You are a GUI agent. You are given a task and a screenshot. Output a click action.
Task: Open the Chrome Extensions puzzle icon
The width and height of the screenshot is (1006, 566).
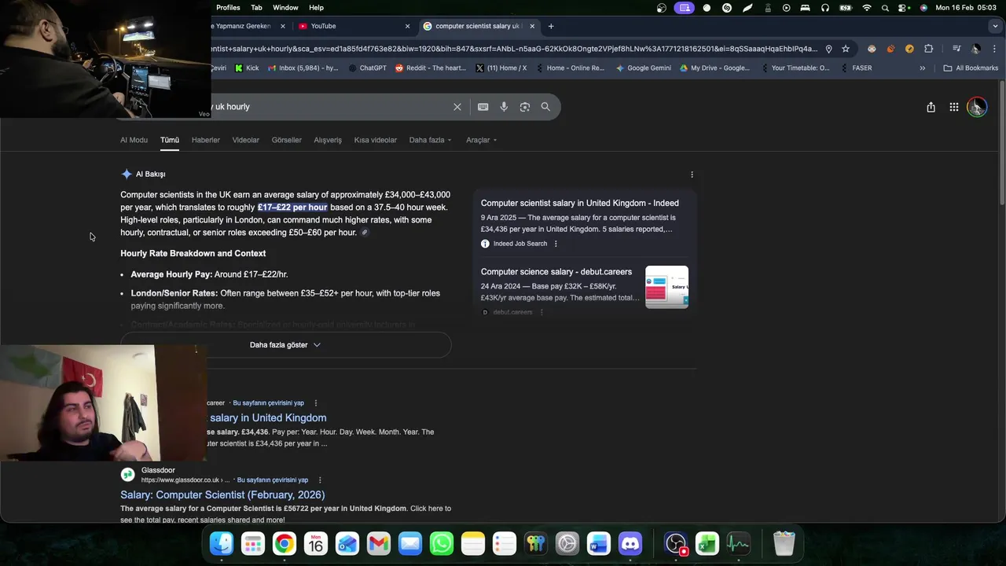[x=928, y=49]
